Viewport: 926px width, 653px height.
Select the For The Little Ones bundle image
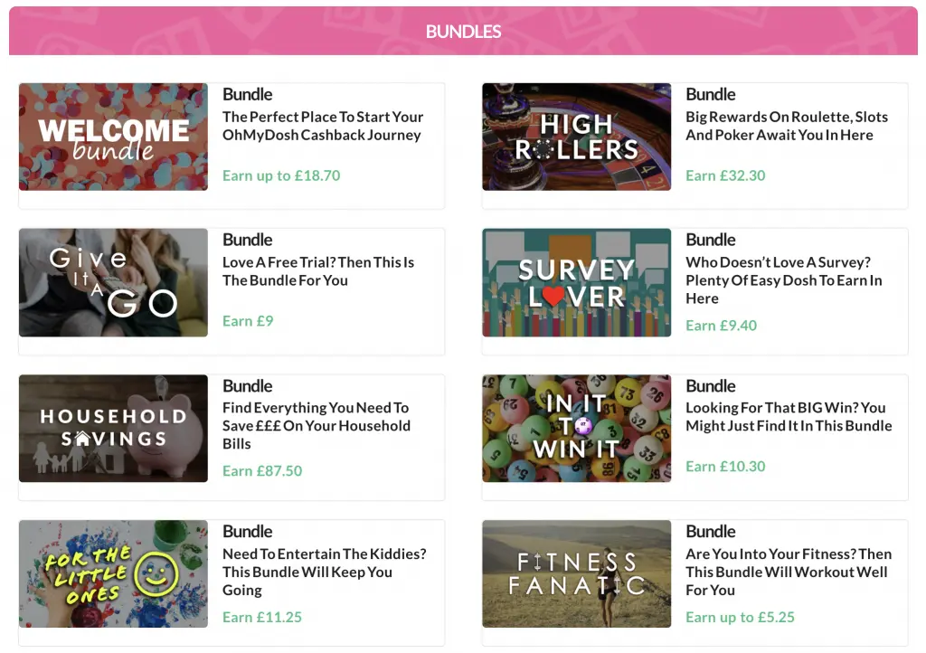(x=113, y=573)
